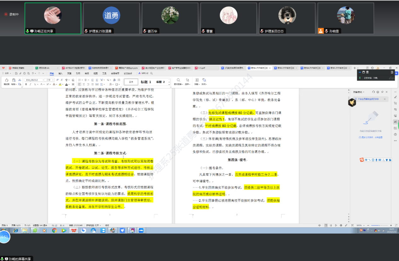The height and width of the screenshot is (261, 399).
Task: Toggle left text alignment
Action: coord(79,84)
